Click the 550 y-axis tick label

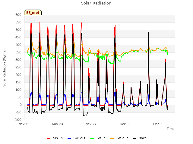tap(18, 22)
